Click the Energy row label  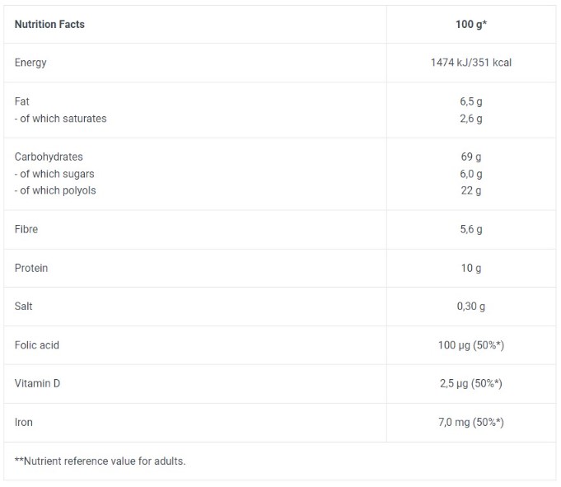click(x=30, y=63)
